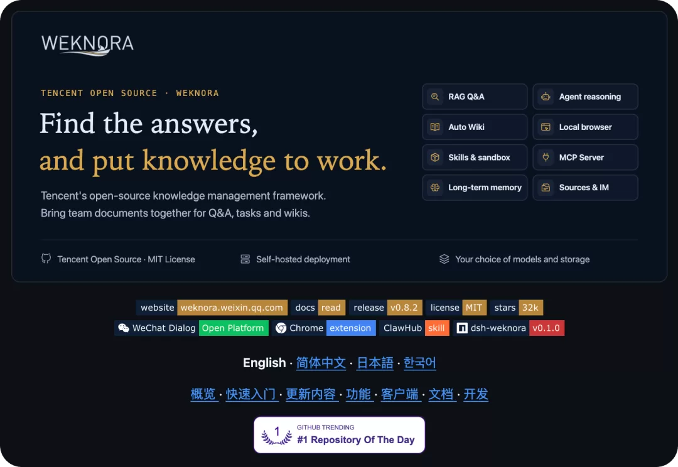Click the RAG Q&A search icon

435,97
